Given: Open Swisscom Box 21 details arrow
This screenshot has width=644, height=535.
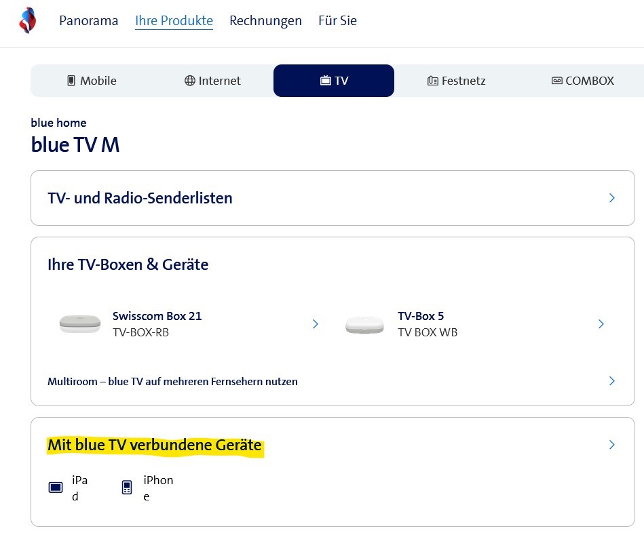Looking at the screenshot, I should (x=315, y=324).
